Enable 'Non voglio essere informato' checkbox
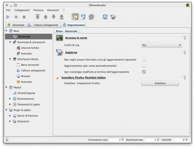Screen dimensions: 195x148 [x=144, y=60]
